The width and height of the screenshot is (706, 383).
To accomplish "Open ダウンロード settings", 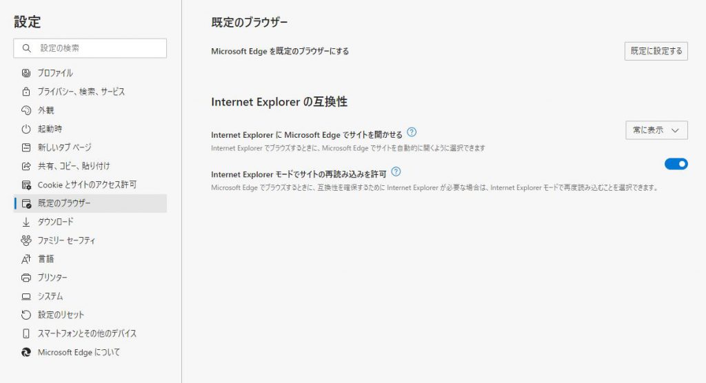I will point(90,222).
